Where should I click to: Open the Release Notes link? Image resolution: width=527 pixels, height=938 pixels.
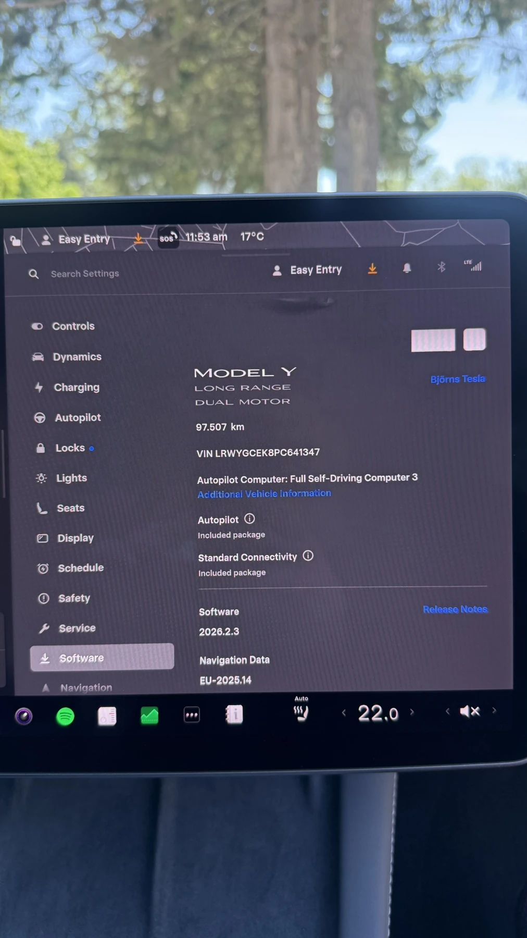coord(455,609)
